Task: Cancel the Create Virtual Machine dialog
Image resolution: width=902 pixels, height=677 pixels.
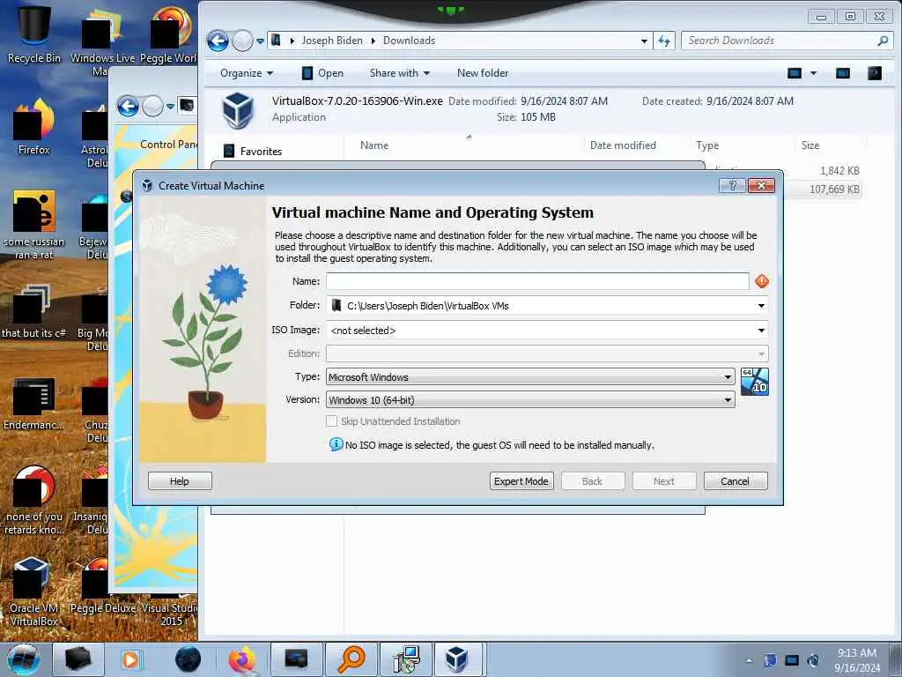Action: (736, 480)
